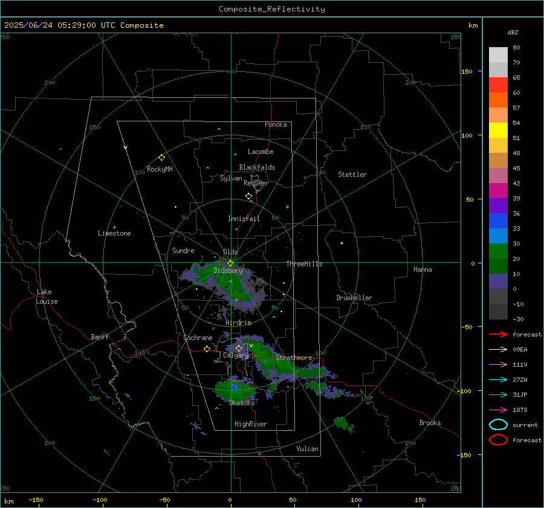The width and height of the screenshot is (544, 508).
Task: Click the yellow diamond marker at Calgary
Action: (x=239, y=348)
